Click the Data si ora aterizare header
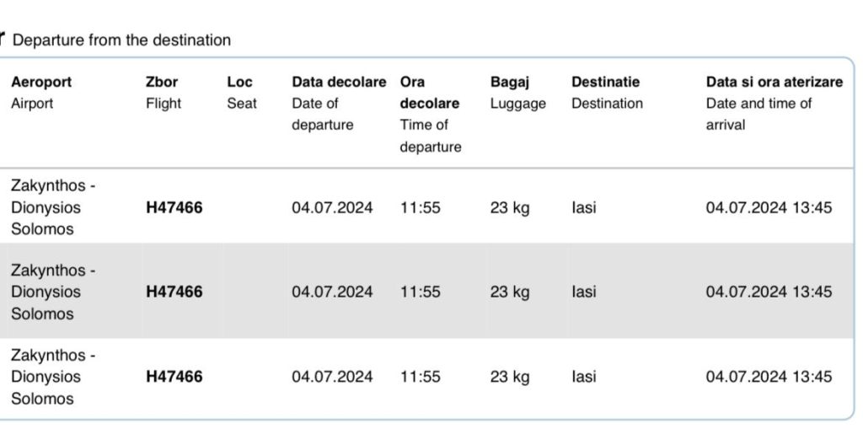 tap(775, 103)
